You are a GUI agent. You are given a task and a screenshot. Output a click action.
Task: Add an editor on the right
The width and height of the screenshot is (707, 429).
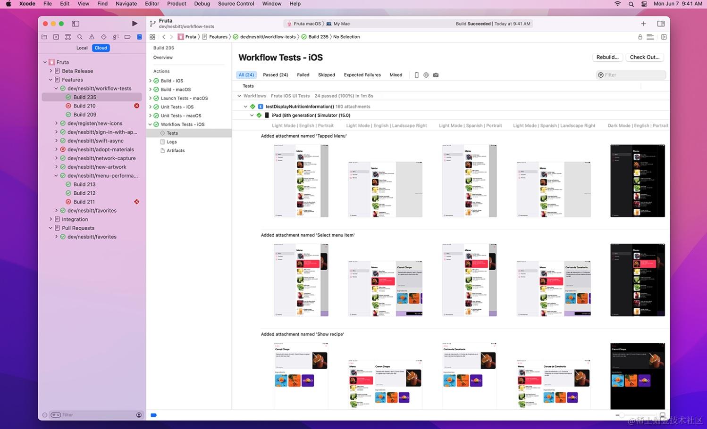[664, 37]
